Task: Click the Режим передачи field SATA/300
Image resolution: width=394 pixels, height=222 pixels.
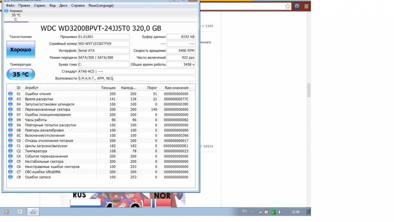Action: tap(104, 58)
